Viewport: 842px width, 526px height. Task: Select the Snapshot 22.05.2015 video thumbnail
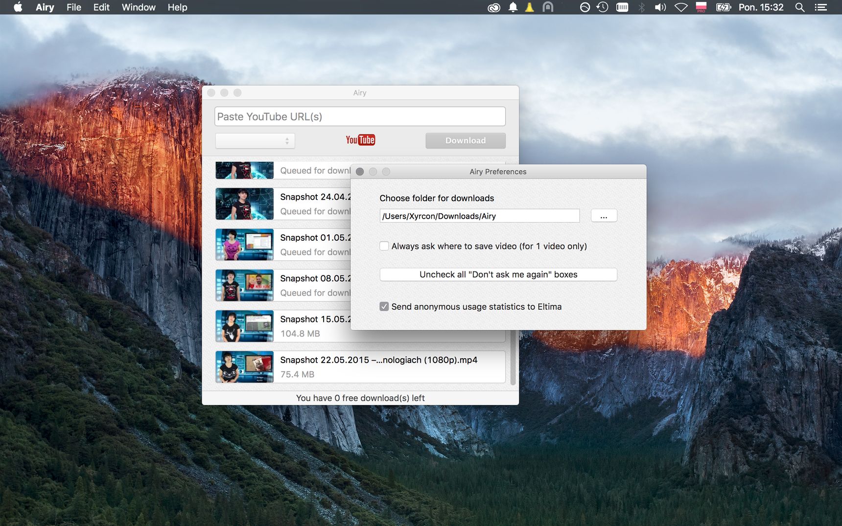[244, 366]
